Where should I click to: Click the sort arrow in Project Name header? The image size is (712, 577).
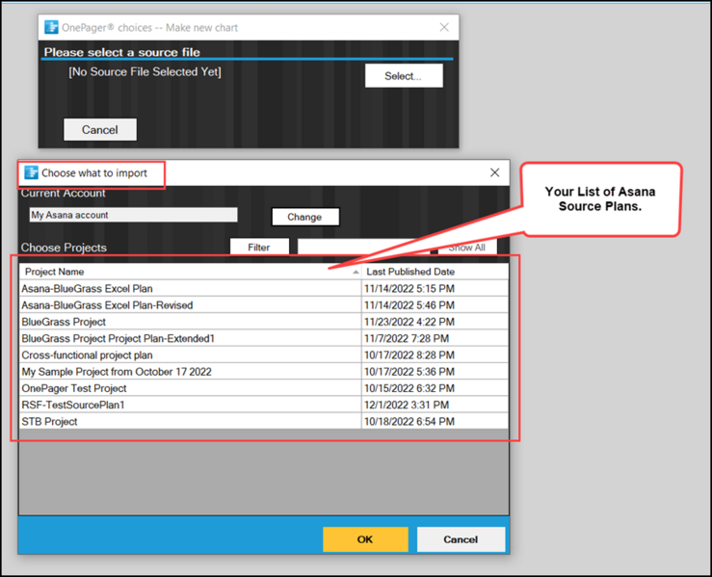tap(356, 272)
